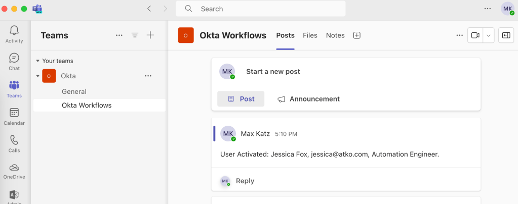Select the General channel

point(74,91)
